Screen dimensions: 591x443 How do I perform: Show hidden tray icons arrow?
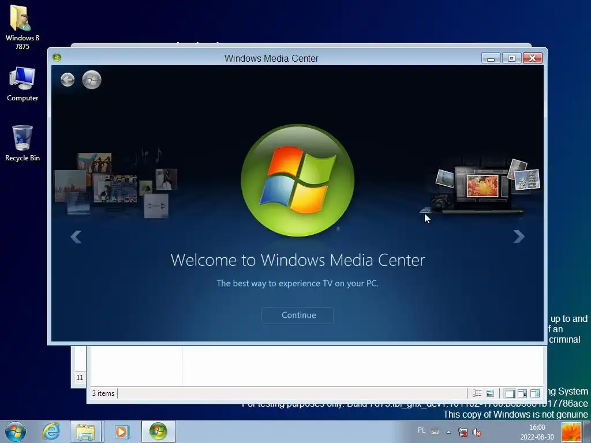pyautogui.click(x=448, y=432)
